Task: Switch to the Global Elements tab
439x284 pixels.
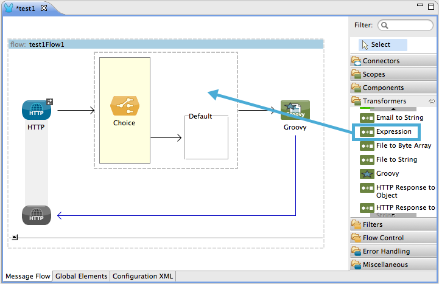Action: pos(81,276)
